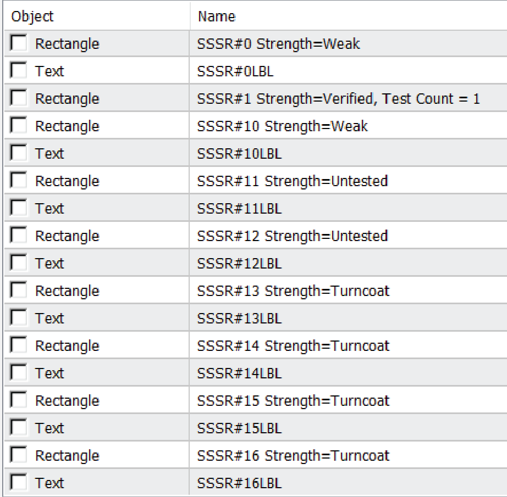Viewport: 507px width, 497px height.
Task: Check the SSSR#13 Strength=Turncoat checkbox
Action: point(19,290)
